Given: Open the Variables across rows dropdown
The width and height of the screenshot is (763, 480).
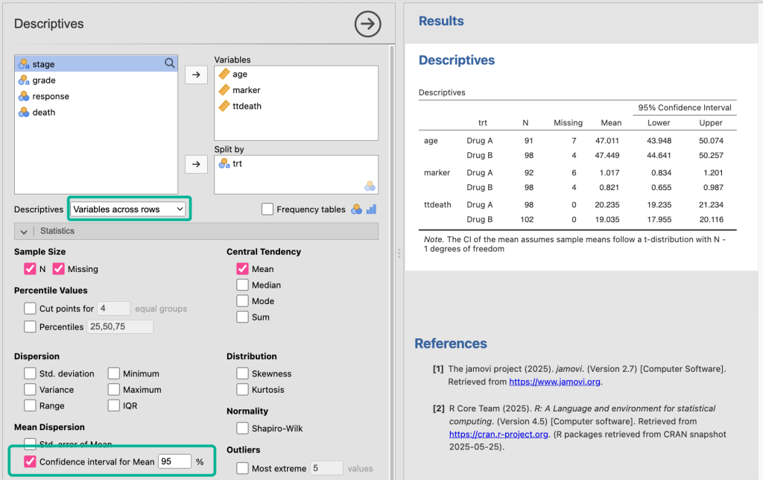Looking at the screenshot, I should [128, 209].
